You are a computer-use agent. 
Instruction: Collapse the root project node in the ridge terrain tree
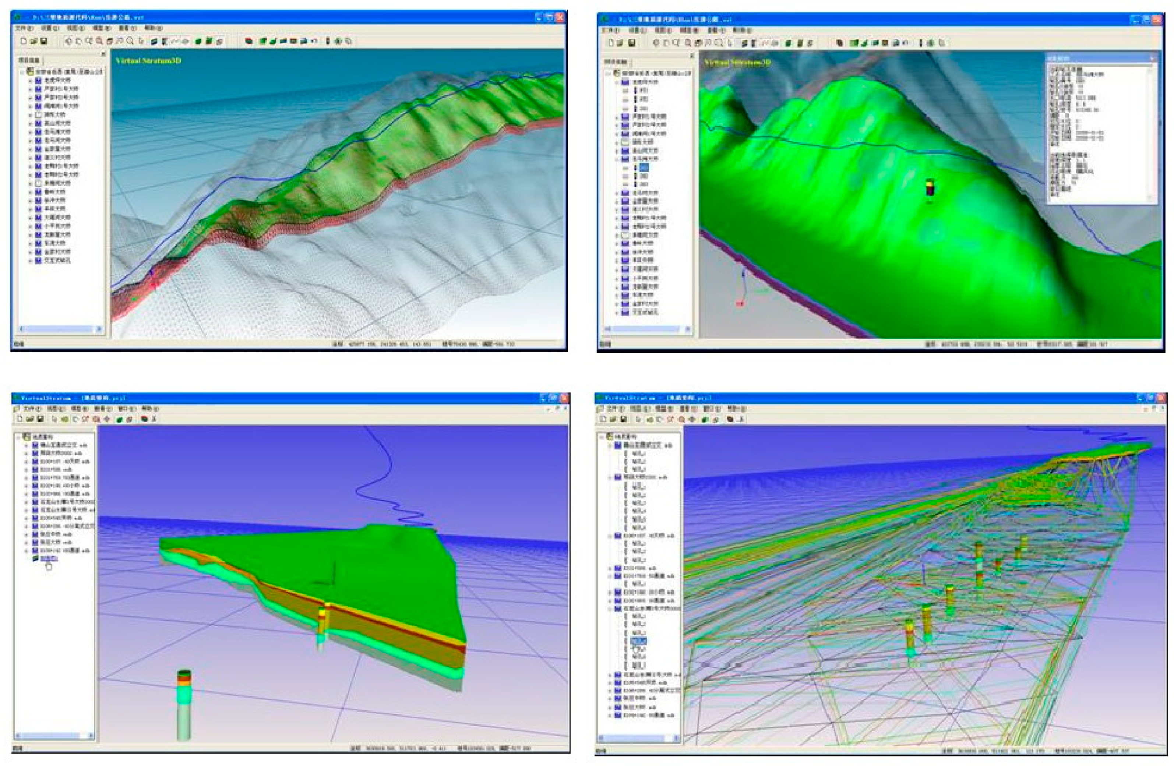click(x=22, y=72)
